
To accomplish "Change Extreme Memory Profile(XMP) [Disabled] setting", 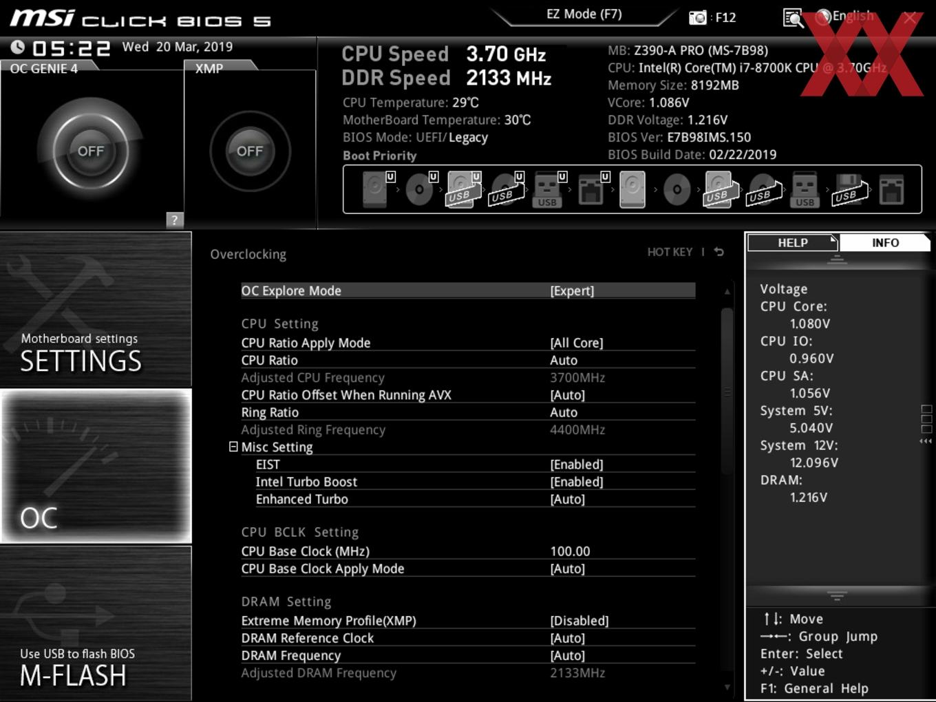I will (x=579, y=621).
